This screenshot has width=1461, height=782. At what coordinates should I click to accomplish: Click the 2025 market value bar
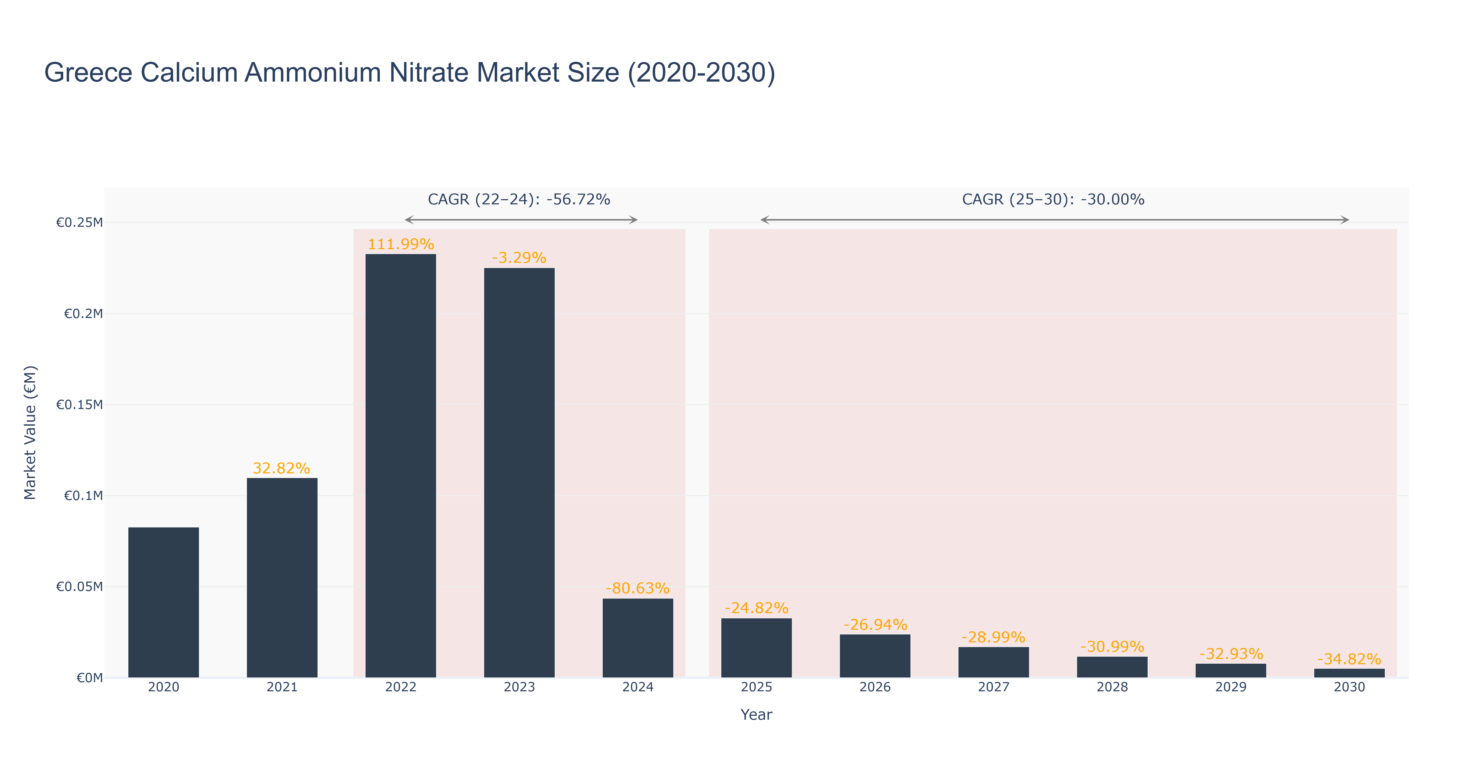pyautogui.click(x=756, y=648)
